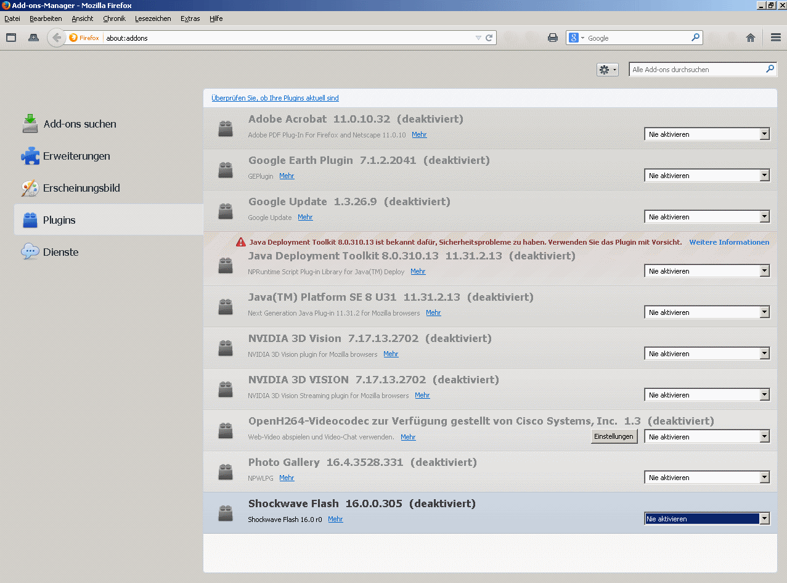Viewport: 787px width, 583px height.
Task: Click the Adobe Acrobat plugin brick icon
Action: pos(226,128)
